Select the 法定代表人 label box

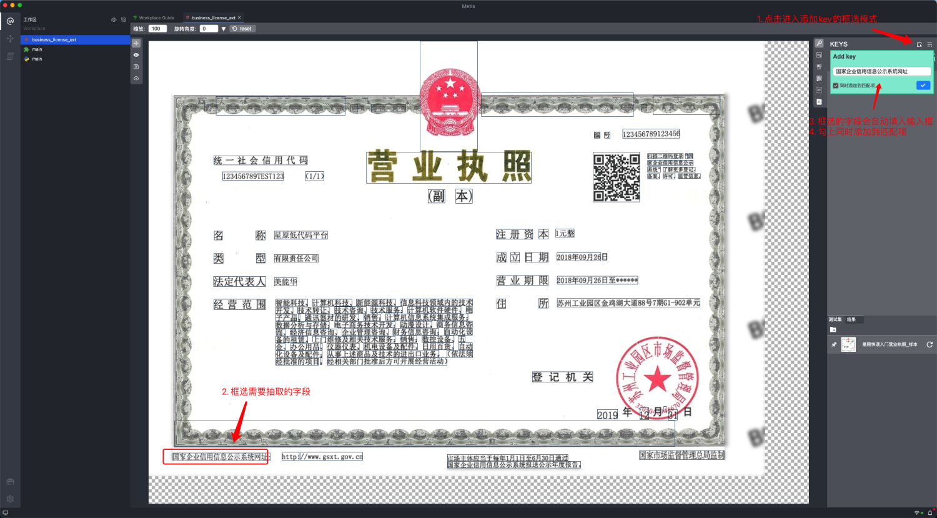tap(240, 282)
